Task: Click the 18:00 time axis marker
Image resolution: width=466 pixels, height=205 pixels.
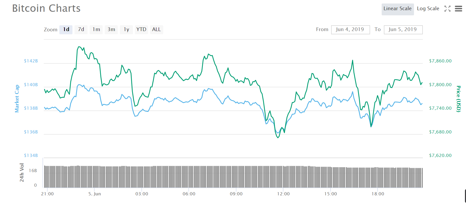Action: pos(378,194)
